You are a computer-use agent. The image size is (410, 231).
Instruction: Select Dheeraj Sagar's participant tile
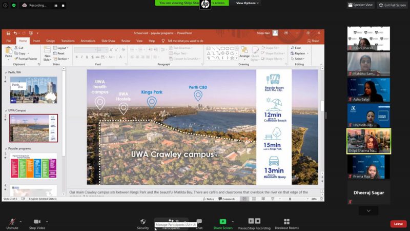coord(368,192)
